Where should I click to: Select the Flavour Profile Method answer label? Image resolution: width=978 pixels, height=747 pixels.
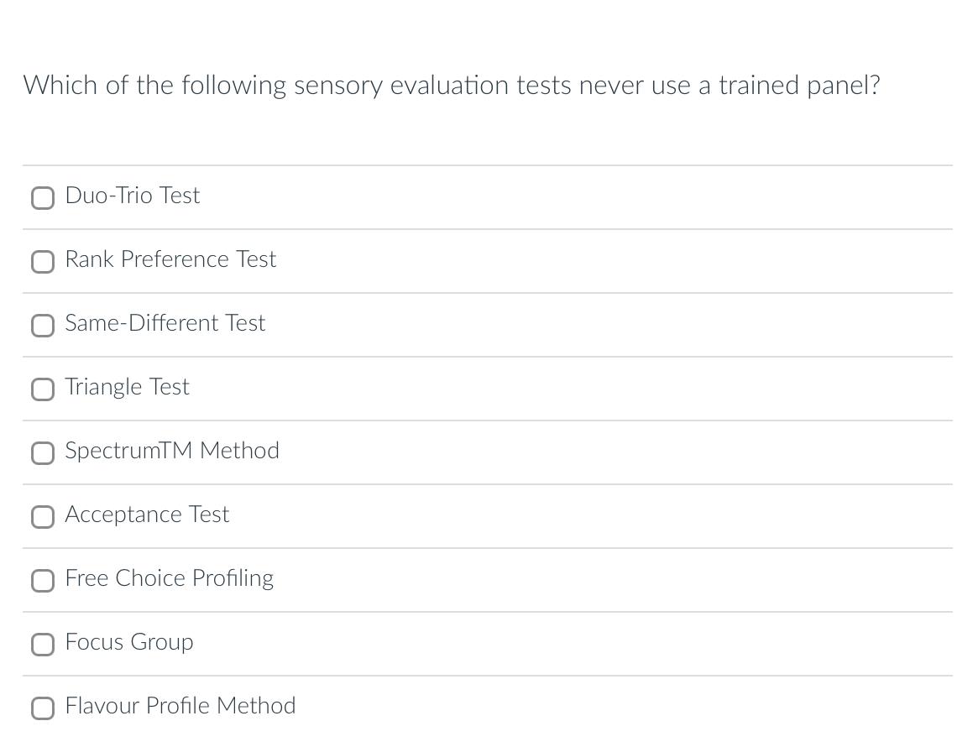pos(180,706)
